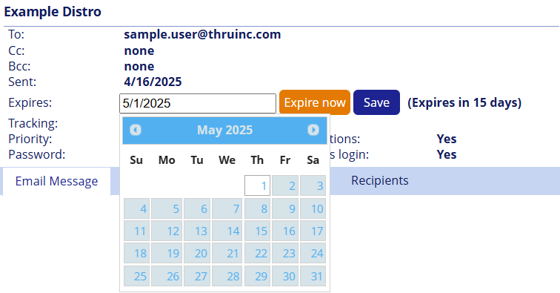Pick May 2 in the date picker

click(x=285, y=185)
